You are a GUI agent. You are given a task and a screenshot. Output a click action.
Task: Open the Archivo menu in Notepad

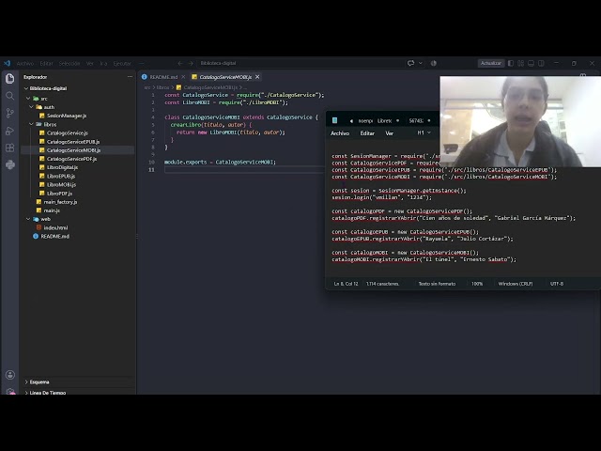tap(340, 133)
